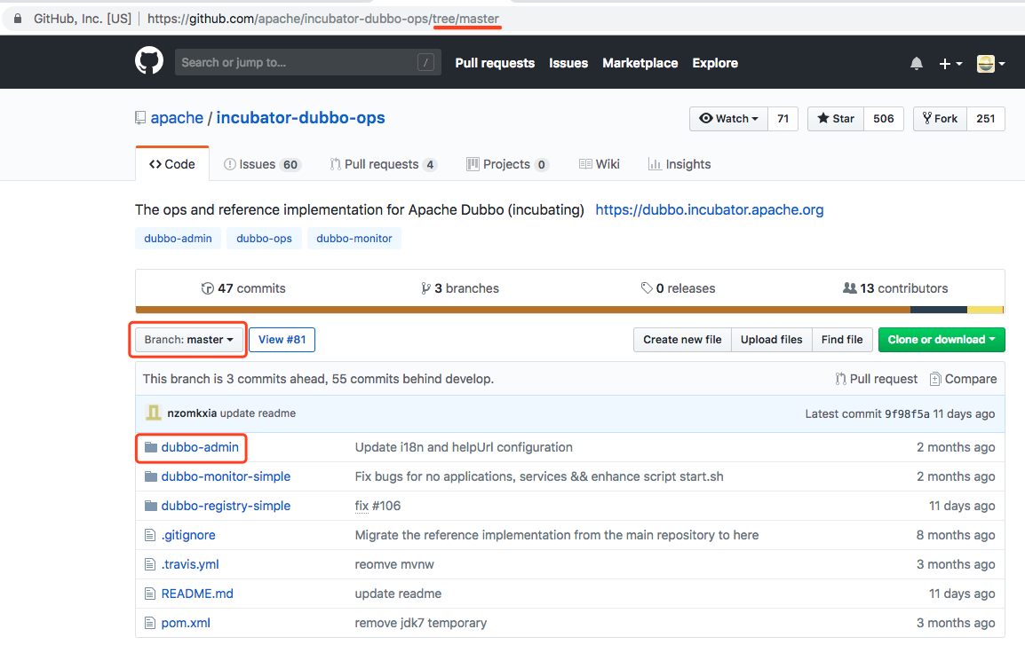Focus the Search or jump to field
The image size is (1025, 645).
(308, 62)
